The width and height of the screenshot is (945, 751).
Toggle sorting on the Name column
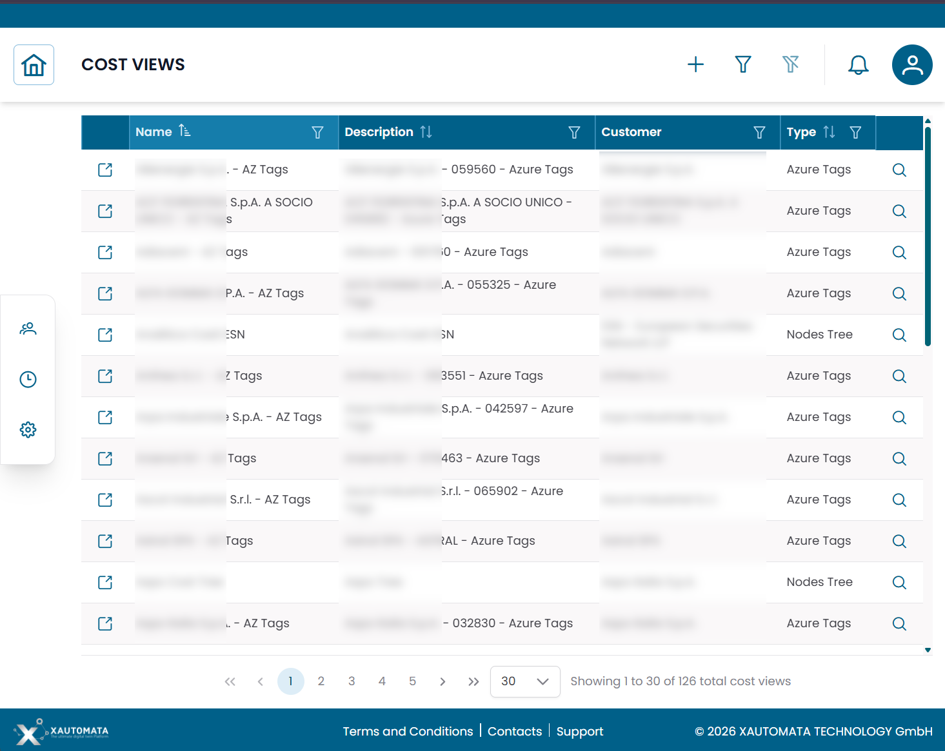pos(185,132)
